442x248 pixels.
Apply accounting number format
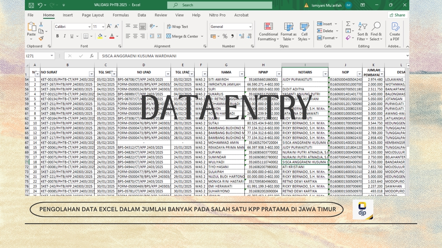click(x=213, y=36)
